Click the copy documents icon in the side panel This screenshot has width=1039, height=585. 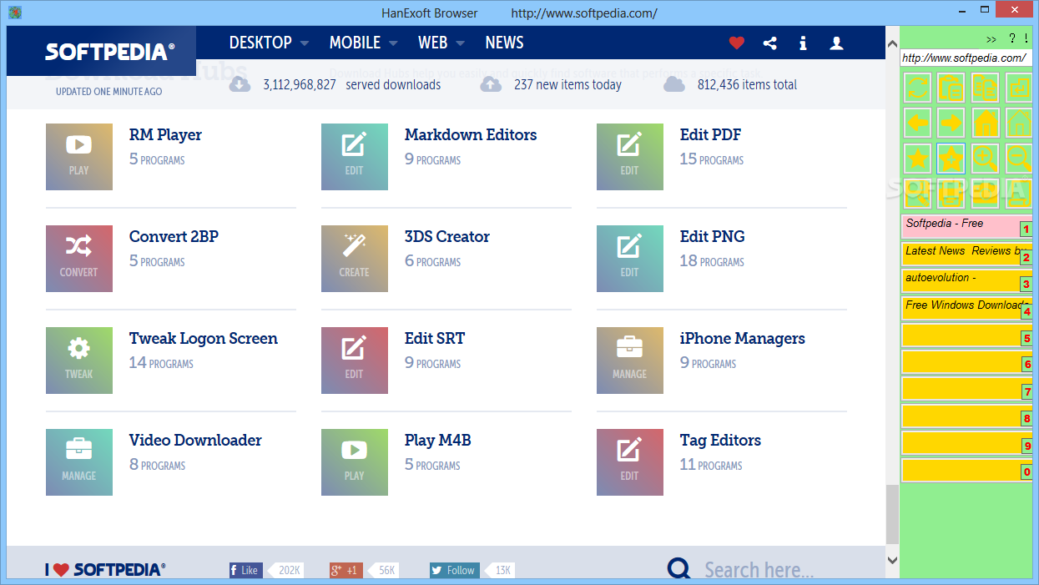986,87
